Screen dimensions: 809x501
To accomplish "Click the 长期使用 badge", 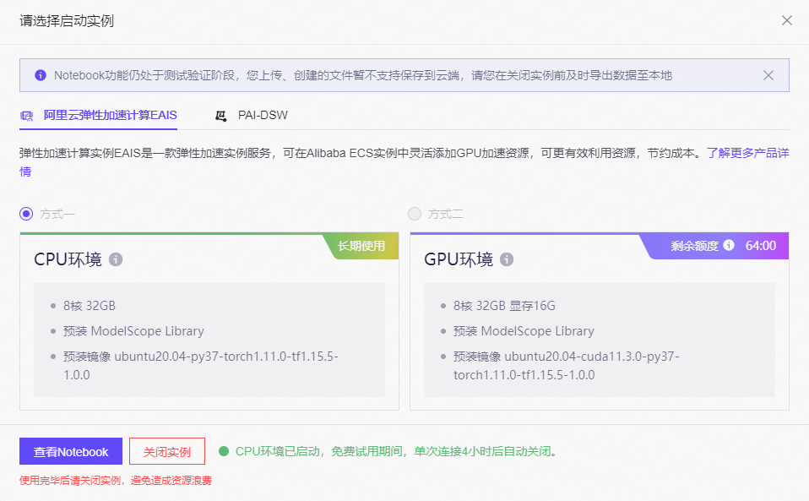I will tap(361, 246).
